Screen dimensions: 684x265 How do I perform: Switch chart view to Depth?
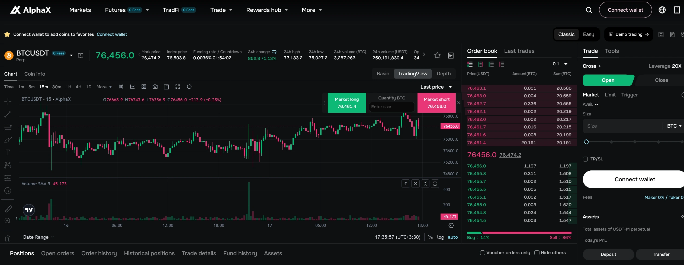444,74
